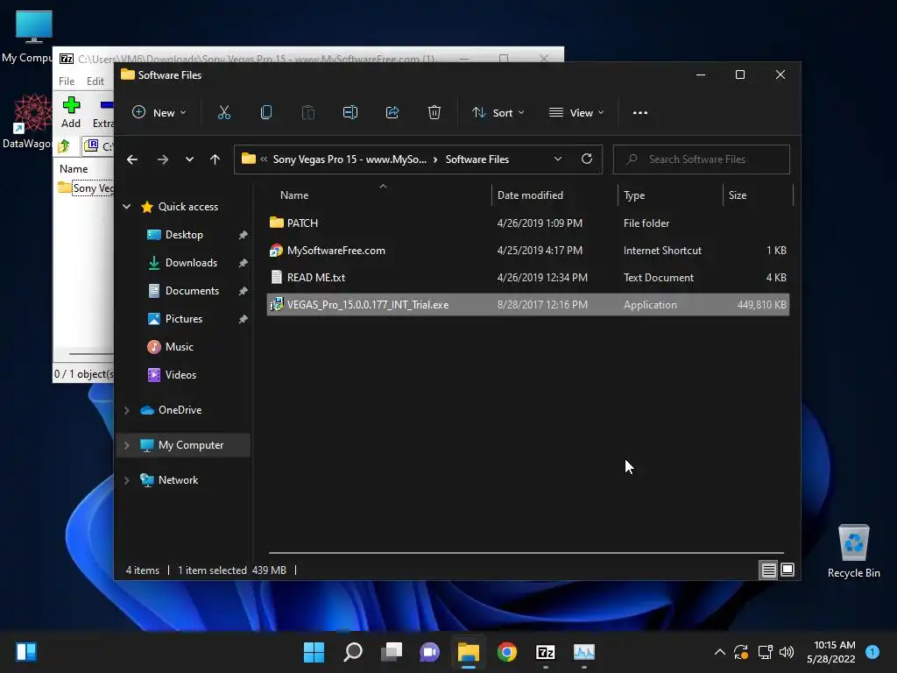The height and width of the screenshot is (673, 897).
Task: Open the Recent locations chevron dropdown
Action: (189, 159)
